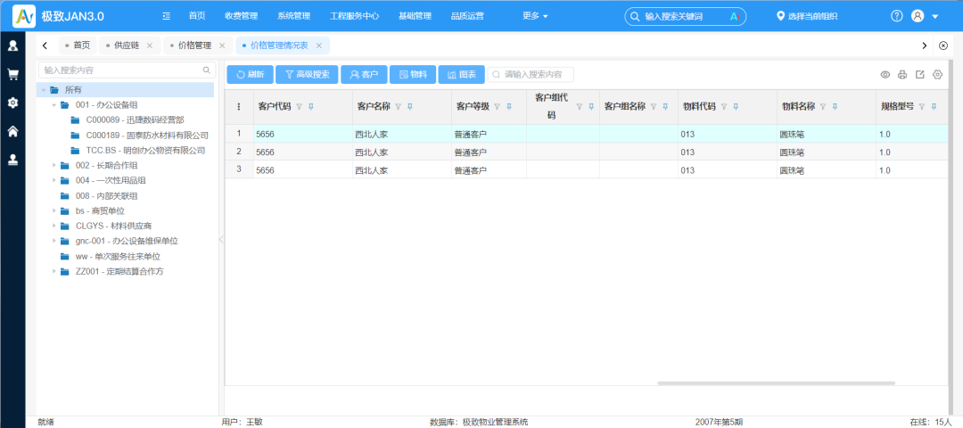Viewport: 963px width, 428px height.
Task: Expand the bs - 商贸单位 node
Action: pyautogui.click(x=54, y=210)
